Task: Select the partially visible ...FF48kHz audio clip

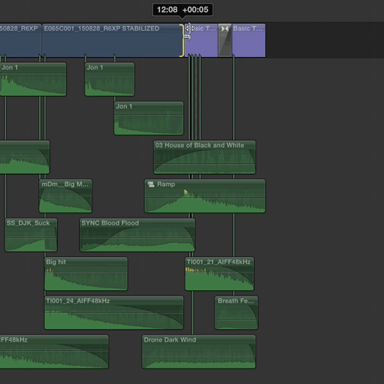Action: [54, 352]
